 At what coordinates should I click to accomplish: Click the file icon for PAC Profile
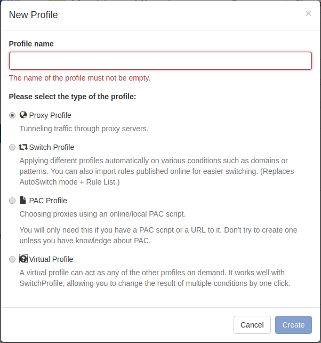(23, 200)
